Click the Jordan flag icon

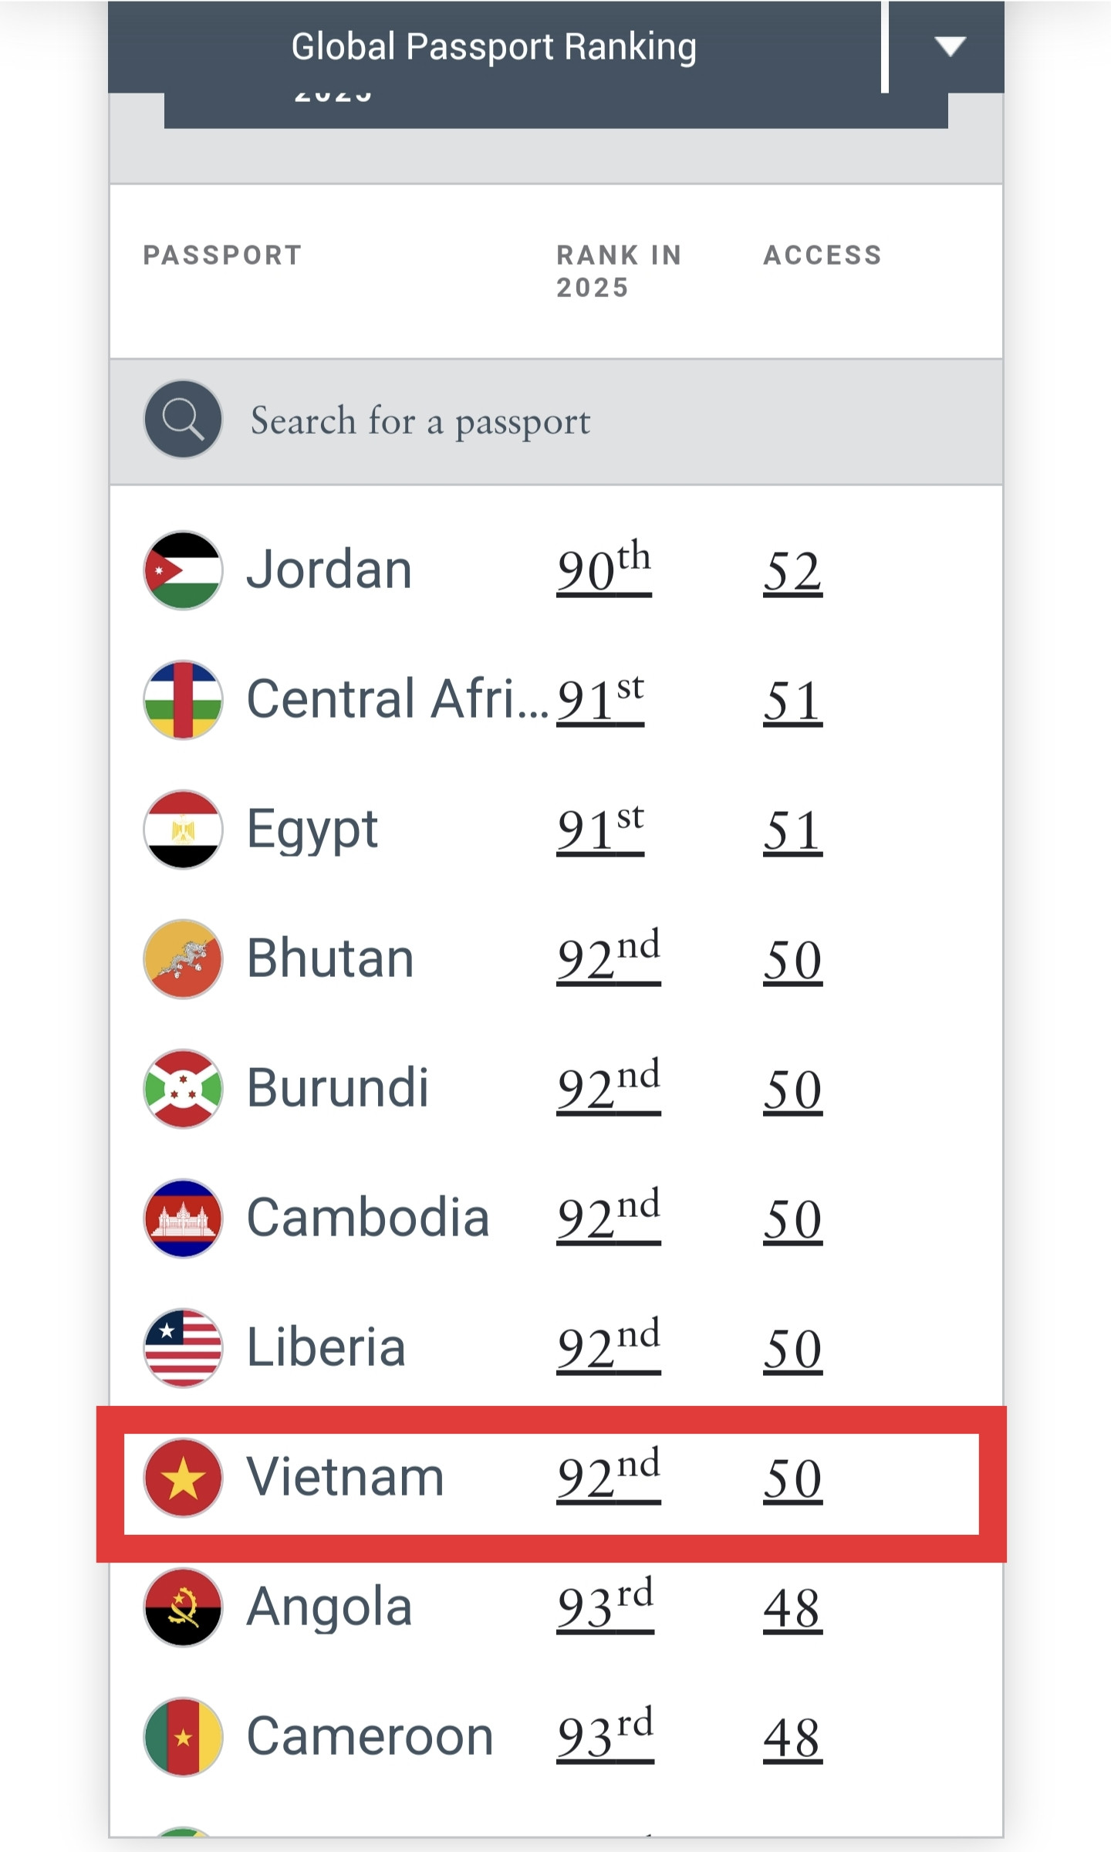click(183, 570)
